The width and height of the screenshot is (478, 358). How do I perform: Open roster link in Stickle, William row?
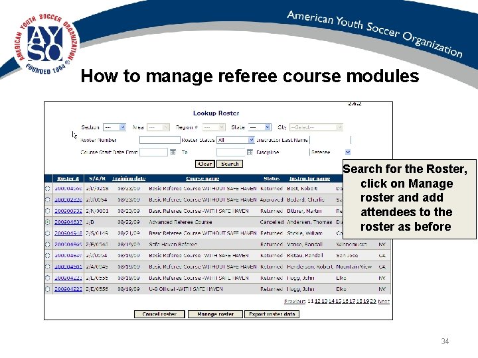(68, 233)
